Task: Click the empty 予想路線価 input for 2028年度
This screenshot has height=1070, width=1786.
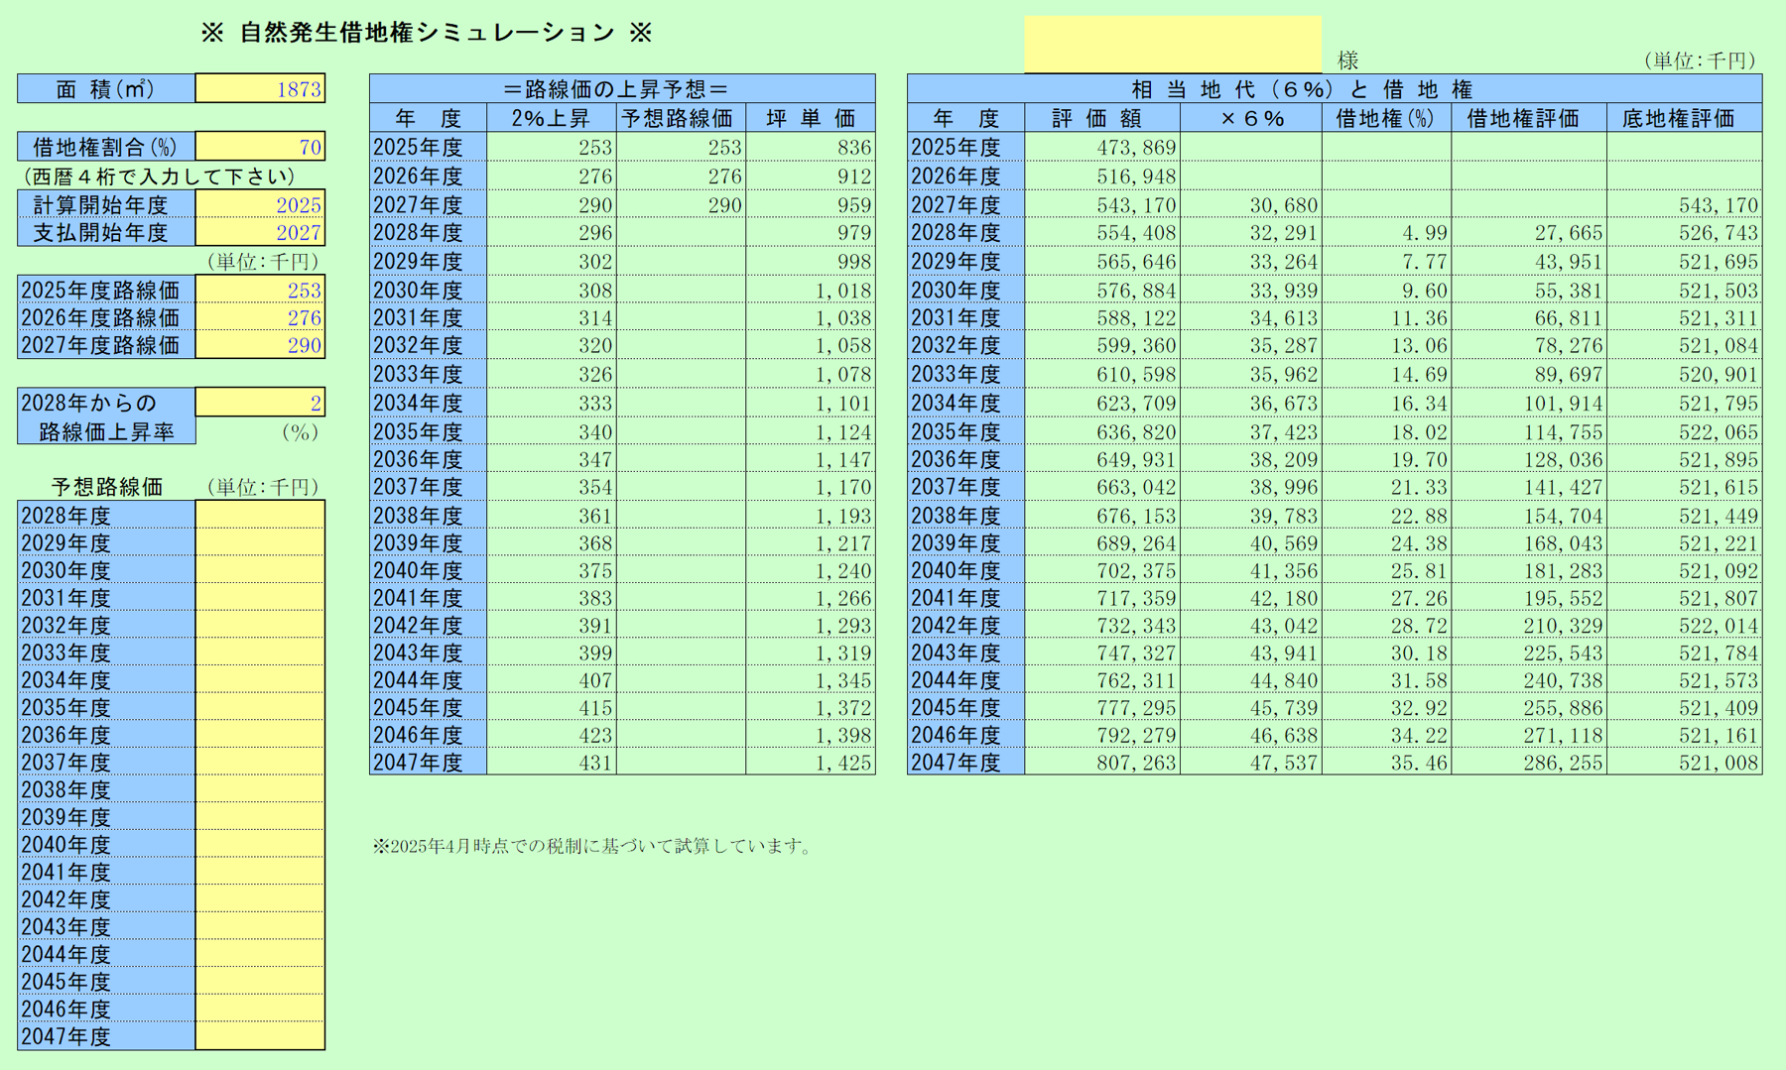Action: [x=260, y=515]
